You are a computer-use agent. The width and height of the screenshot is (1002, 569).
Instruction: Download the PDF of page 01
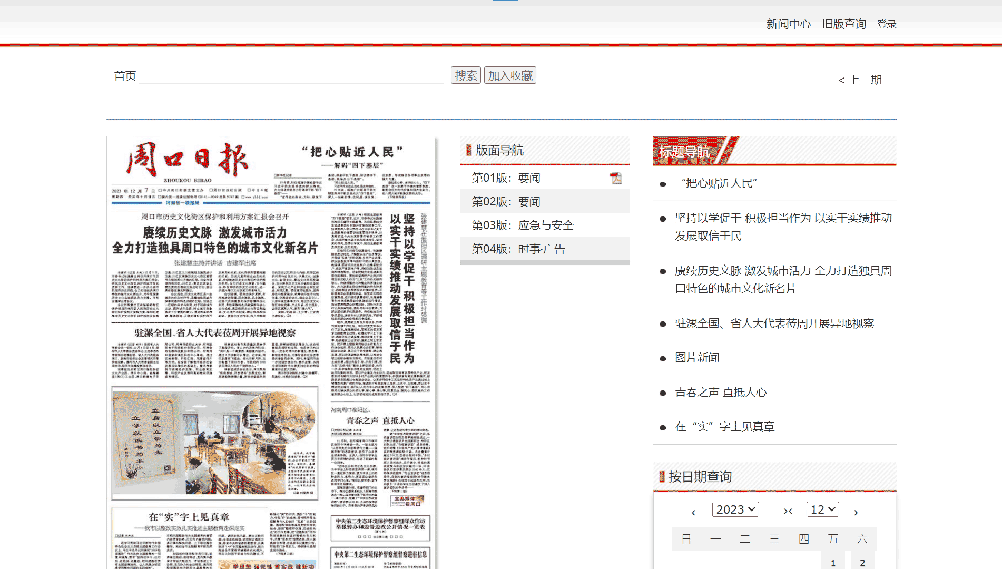pos(616,178)
